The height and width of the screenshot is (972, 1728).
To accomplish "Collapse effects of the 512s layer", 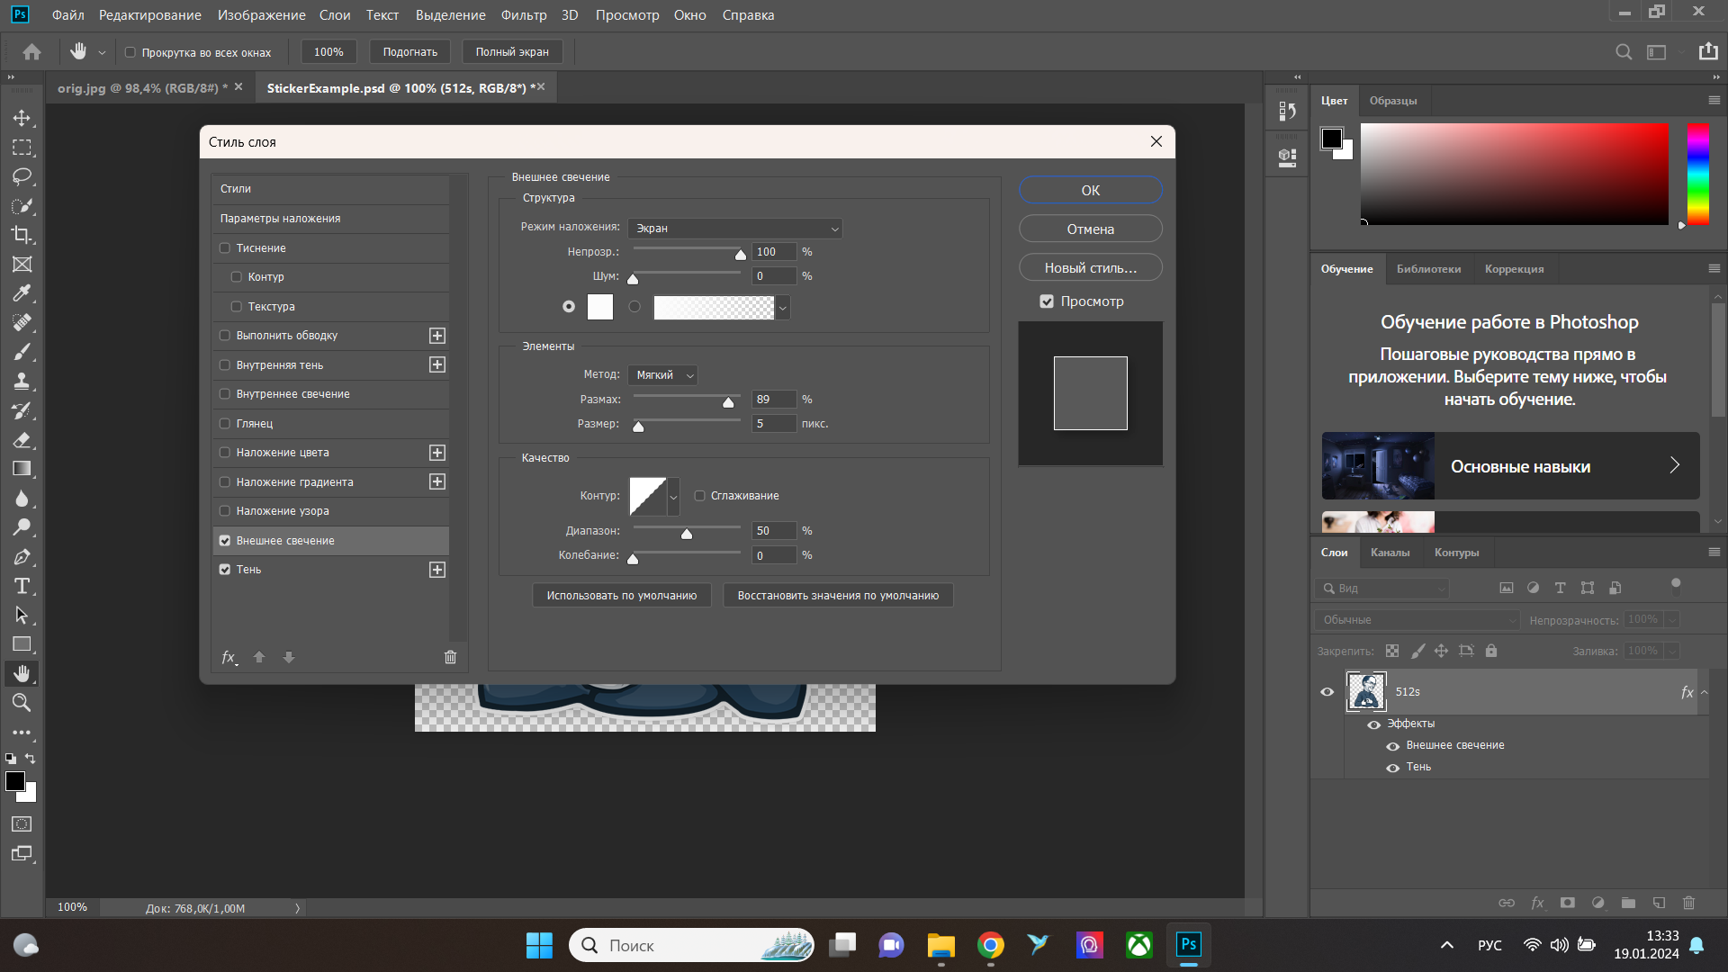I will (1704, 692).
